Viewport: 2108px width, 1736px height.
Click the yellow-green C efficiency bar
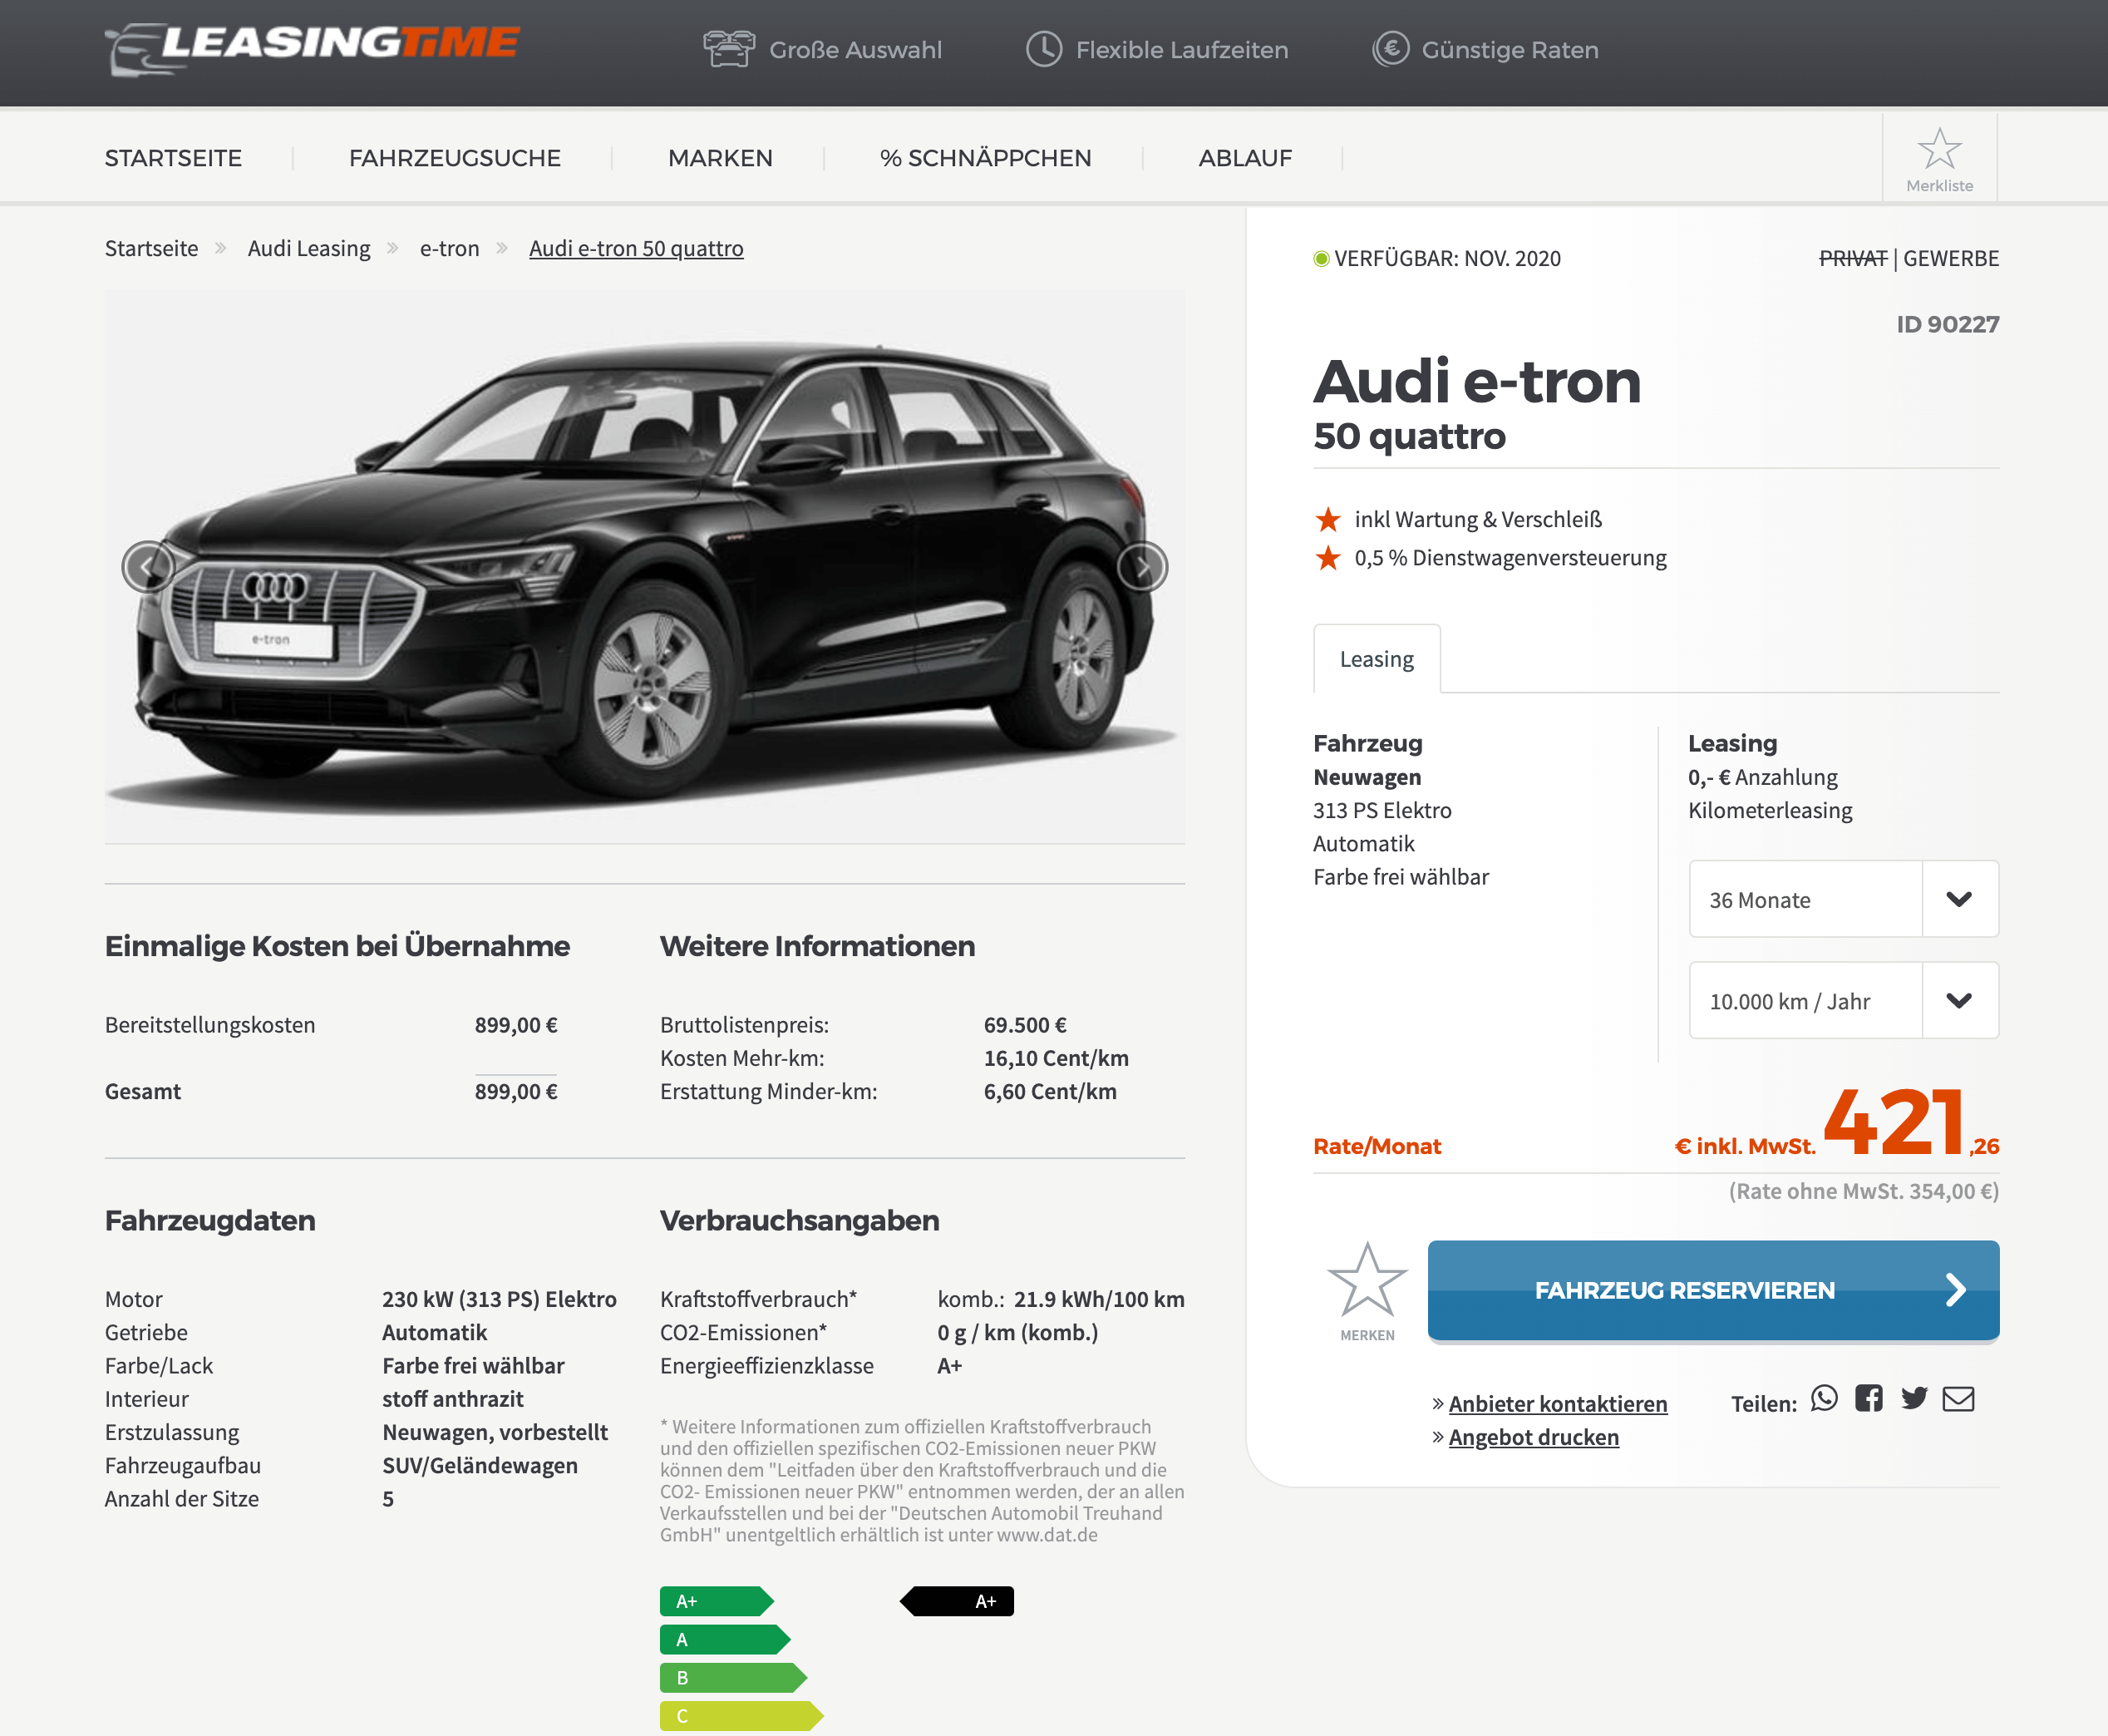pos(741,1715)
